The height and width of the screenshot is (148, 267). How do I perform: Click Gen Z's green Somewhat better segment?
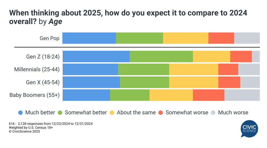tap(161, 57)
